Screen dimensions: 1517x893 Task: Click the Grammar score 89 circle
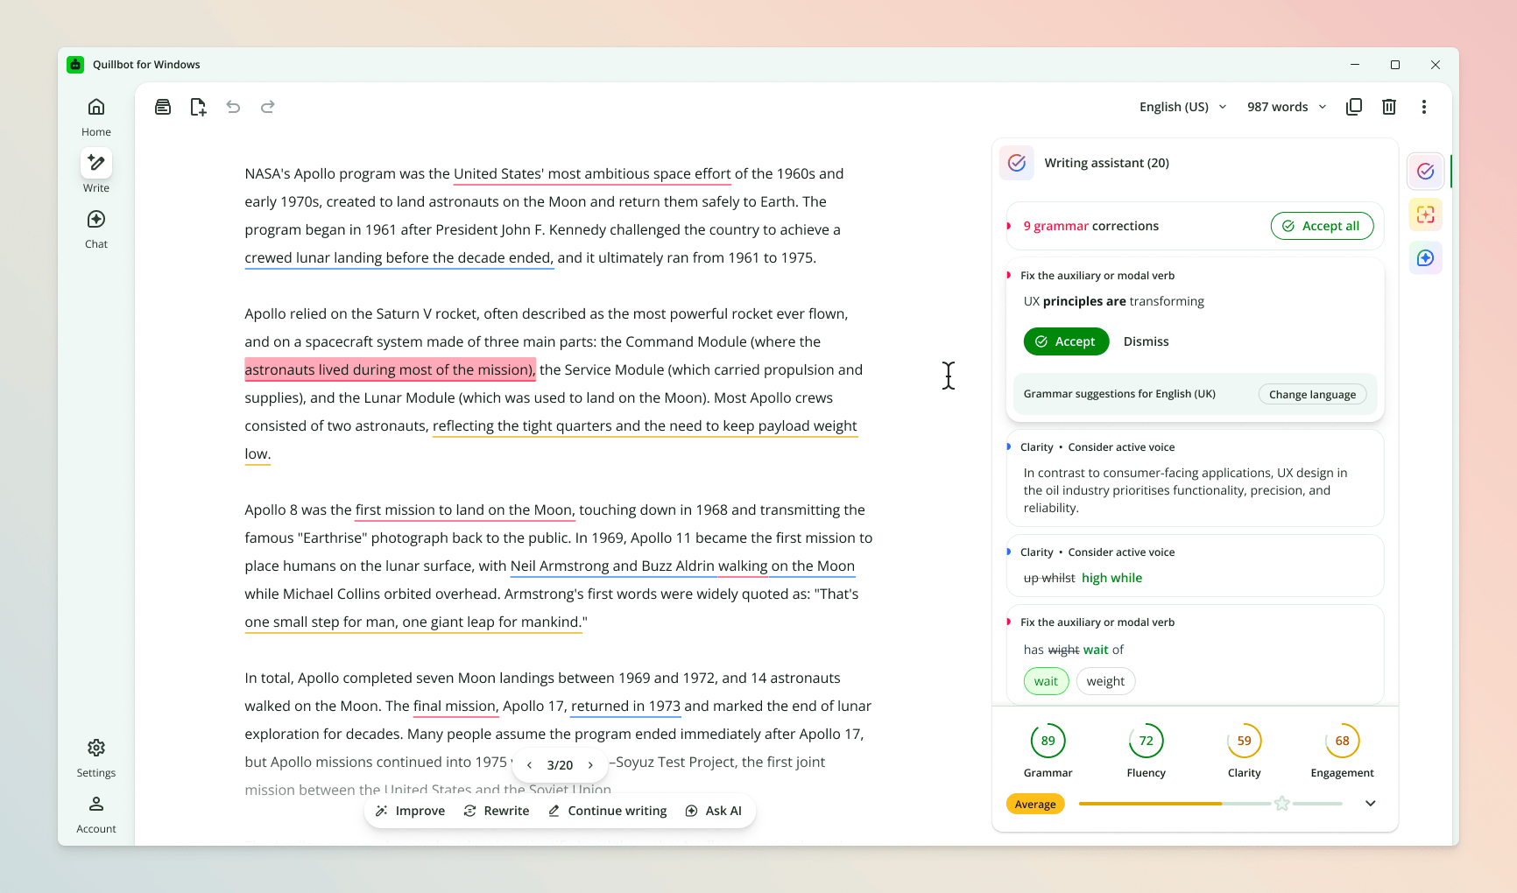pos(1048,741)
